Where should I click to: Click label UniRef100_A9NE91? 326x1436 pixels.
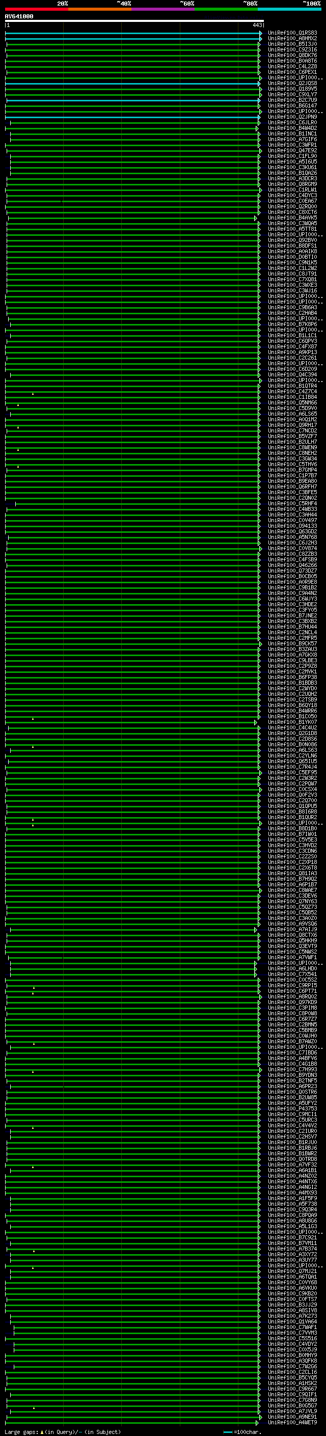tap(292, 1417)
